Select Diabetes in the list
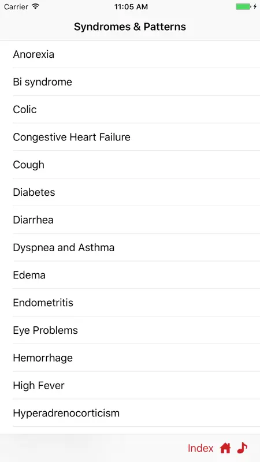This screenshot has height=462, width=260. click(x=130, y=192)
